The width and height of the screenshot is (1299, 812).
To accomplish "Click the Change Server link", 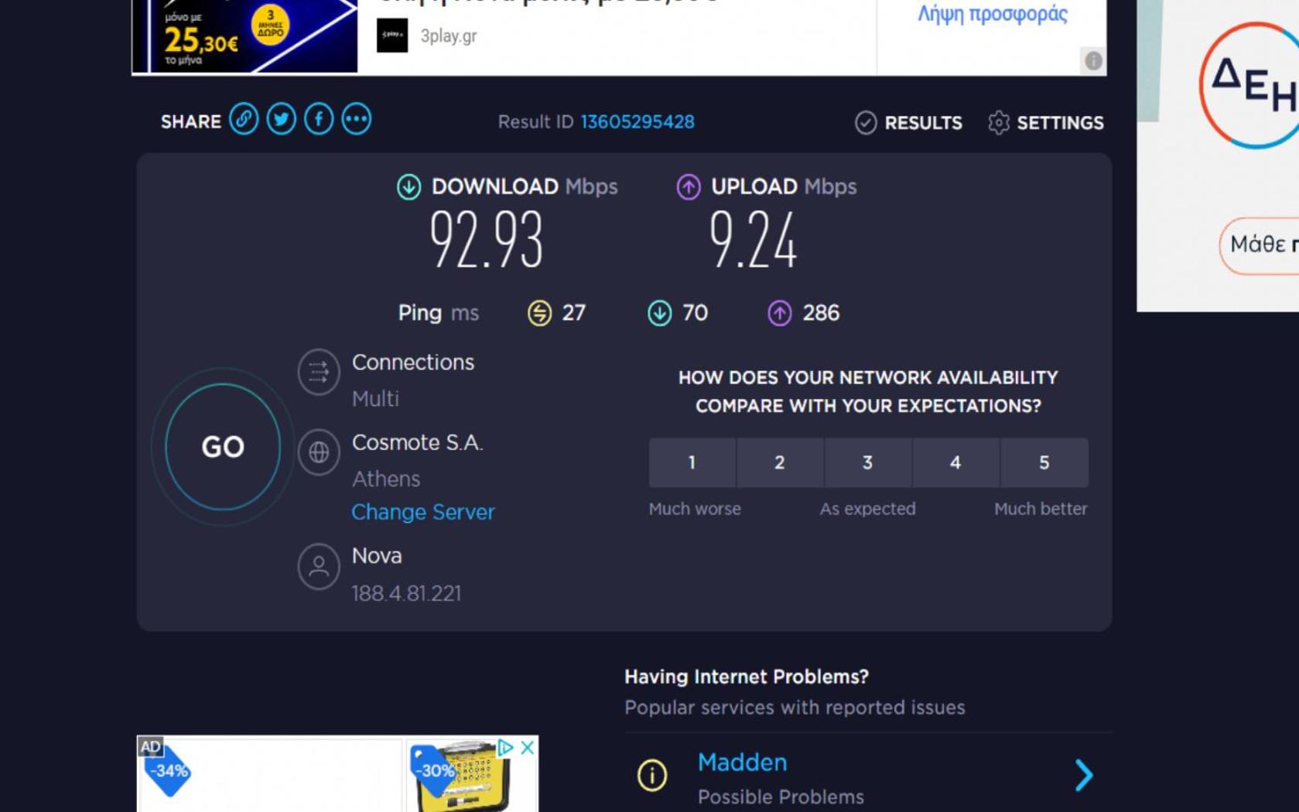I will [423, 512].
